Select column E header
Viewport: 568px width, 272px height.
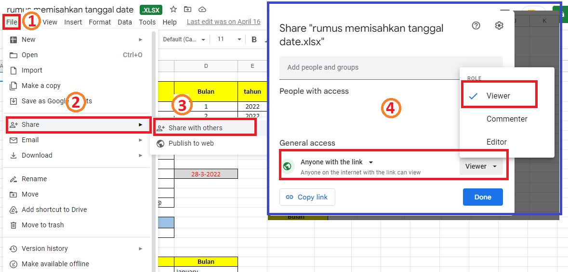[252, 66]
